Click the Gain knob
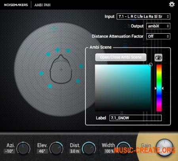This screenshot has height=161, width=178. click(164, 147)
